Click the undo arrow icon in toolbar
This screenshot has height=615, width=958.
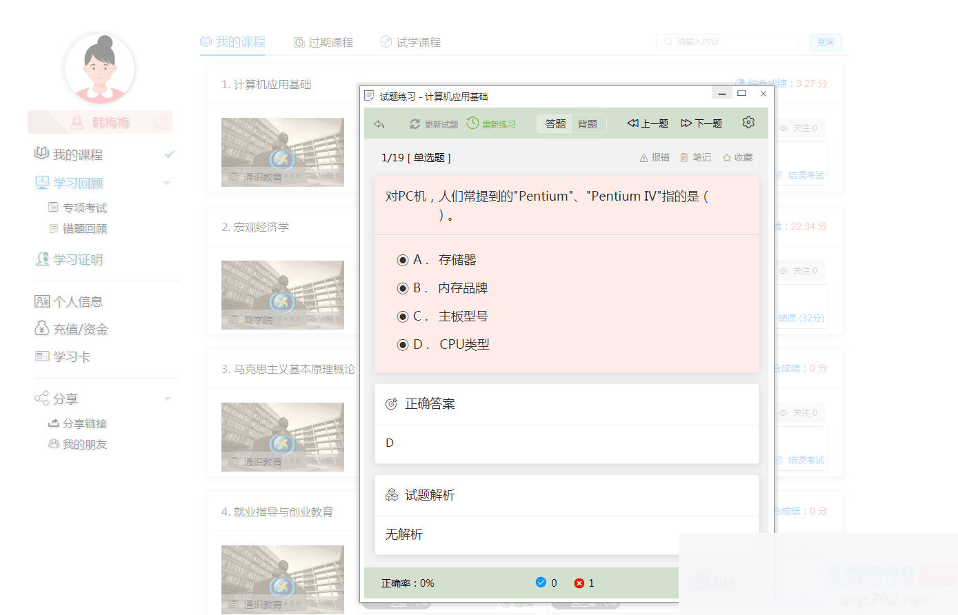tap(379, 123)
